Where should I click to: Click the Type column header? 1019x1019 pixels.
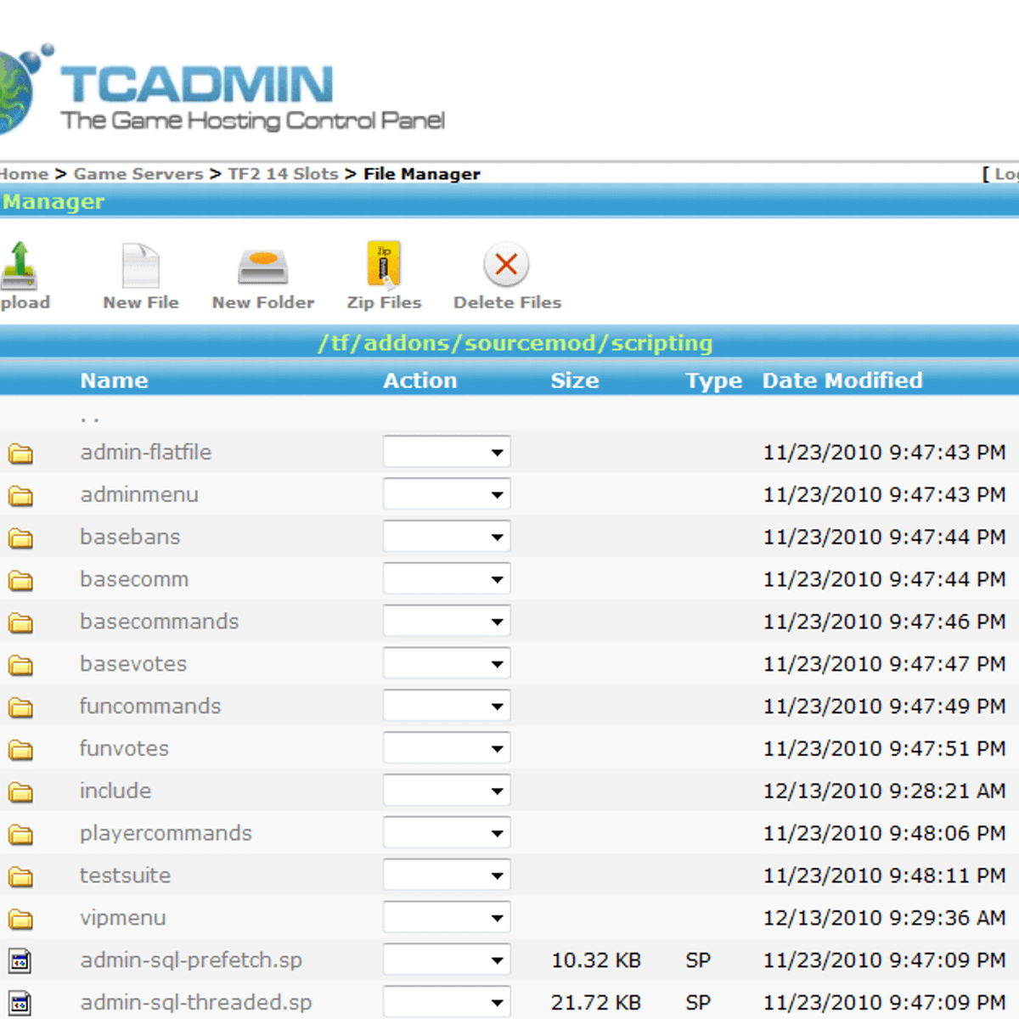click(713, 381)
